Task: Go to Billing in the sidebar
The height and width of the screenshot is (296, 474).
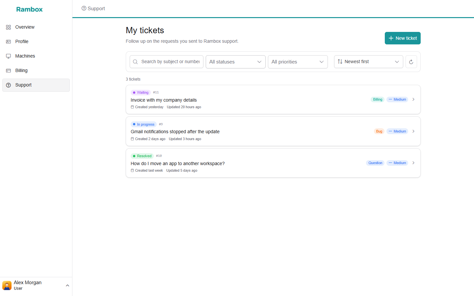Action: click(36, 71)
